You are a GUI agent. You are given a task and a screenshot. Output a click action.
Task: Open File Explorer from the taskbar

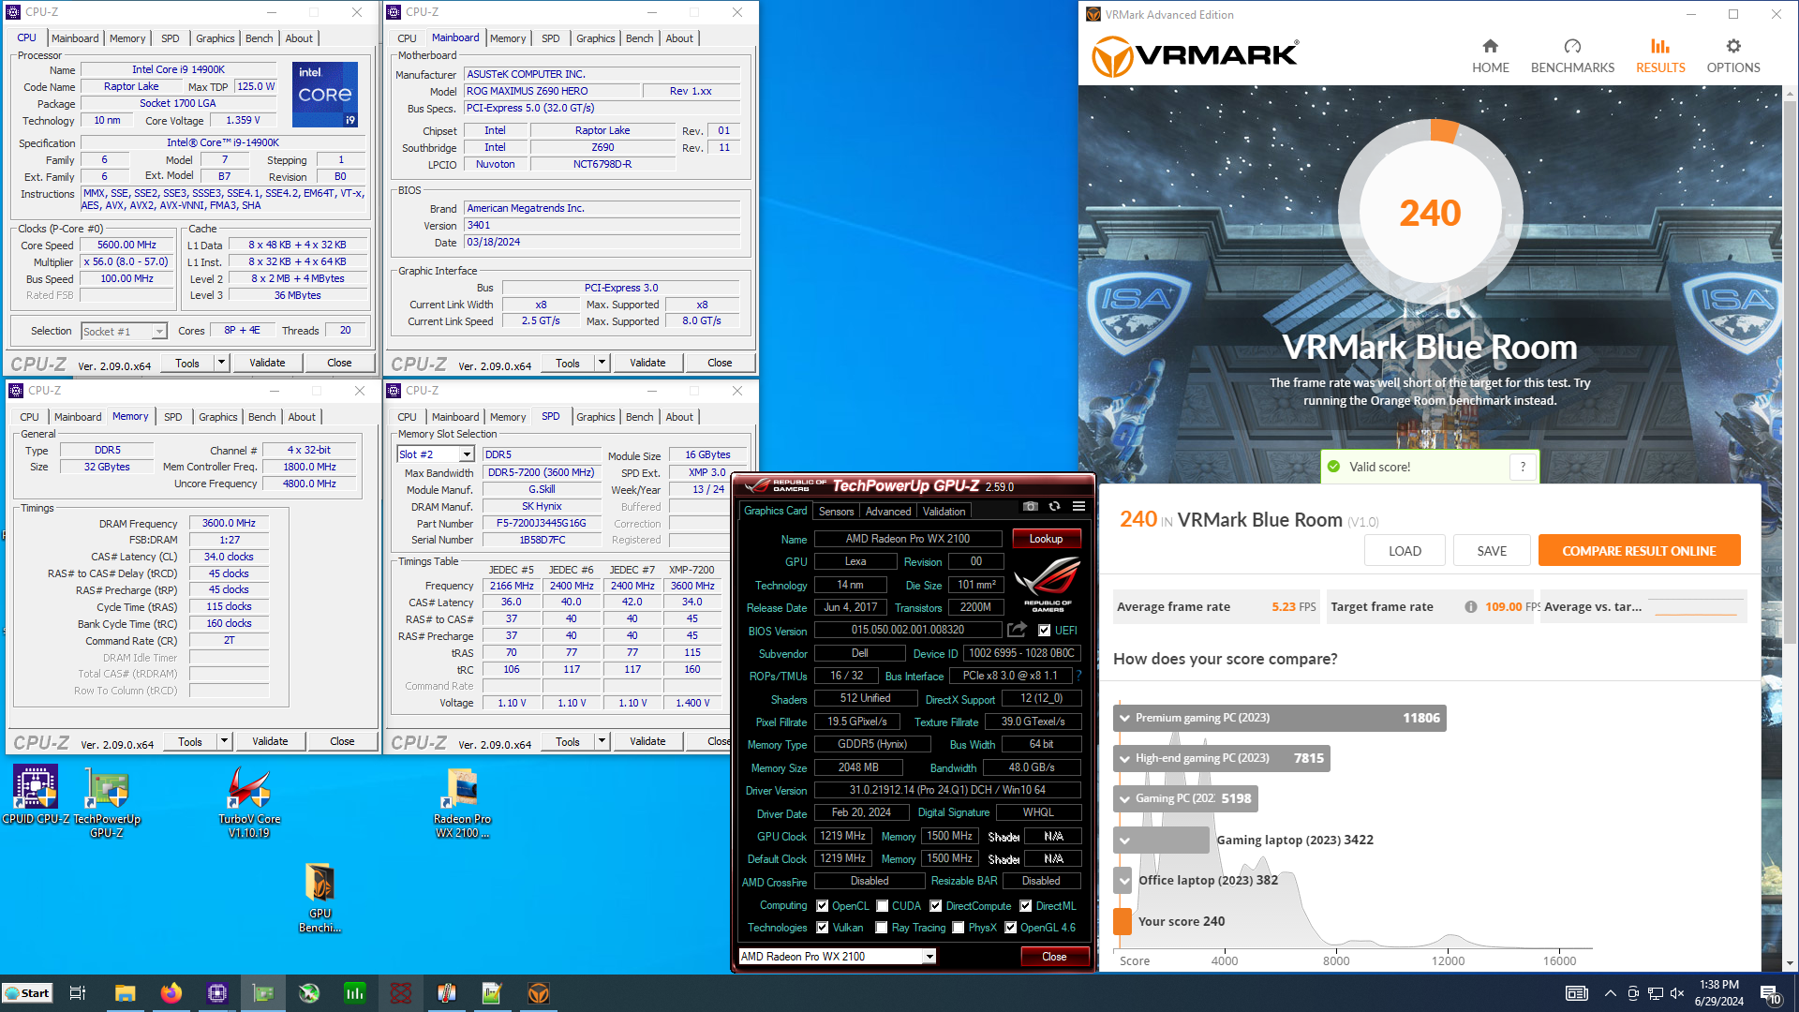tap(125, 993)
